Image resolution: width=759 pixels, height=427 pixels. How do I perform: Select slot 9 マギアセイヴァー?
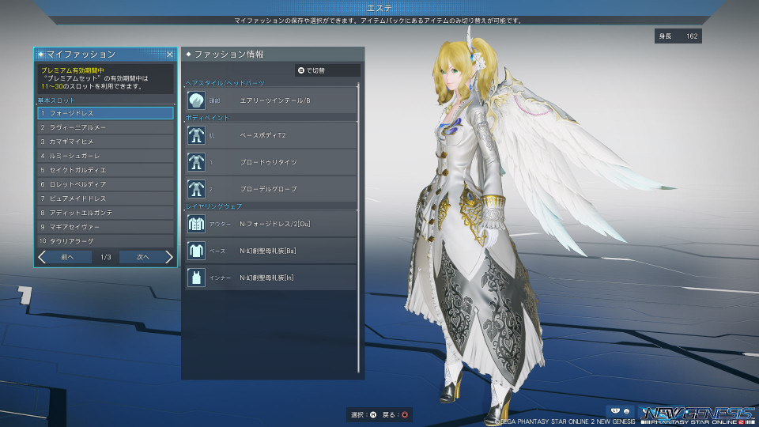[x=105, y=227]
